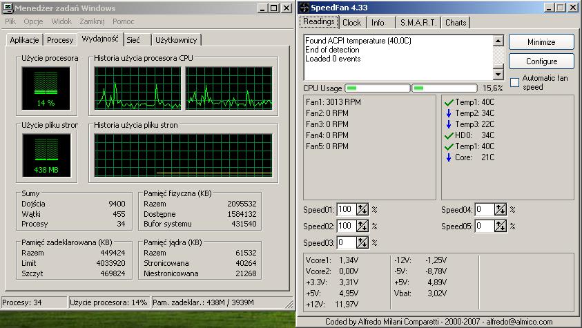582x328 pixels.
Task: Click the Dostępne 1584132 memory value
Action: 242,214
